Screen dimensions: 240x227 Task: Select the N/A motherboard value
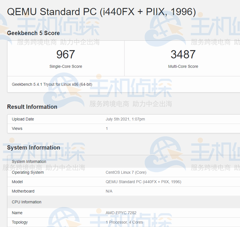point(109,191)
